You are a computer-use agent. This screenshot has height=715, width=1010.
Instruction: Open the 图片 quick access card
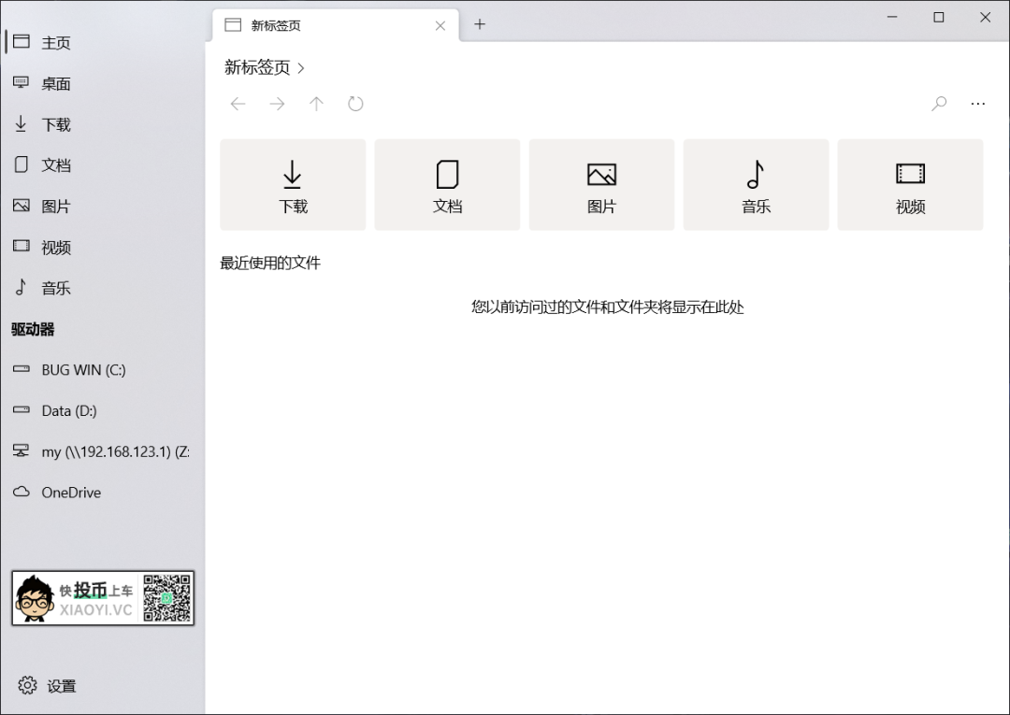tap(601, 185)
